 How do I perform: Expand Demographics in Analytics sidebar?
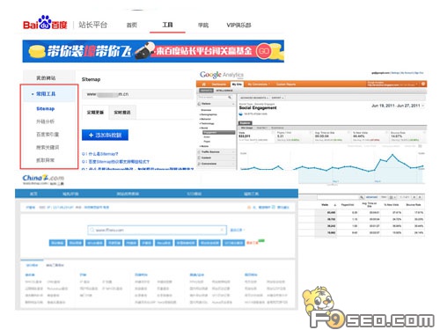click(208, 114)
